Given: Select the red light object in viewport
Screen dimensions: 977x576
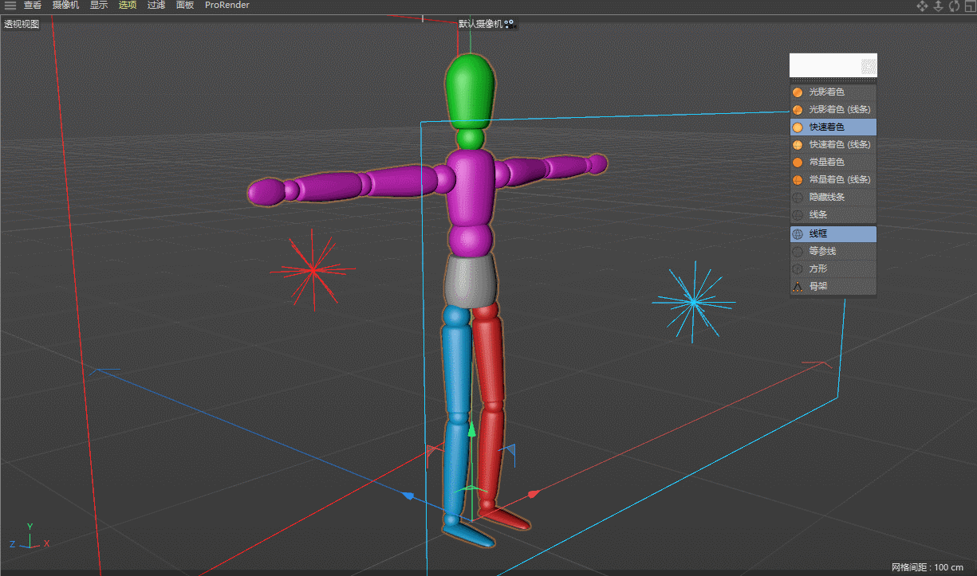Looking at the screenshot, I should 313,271.
